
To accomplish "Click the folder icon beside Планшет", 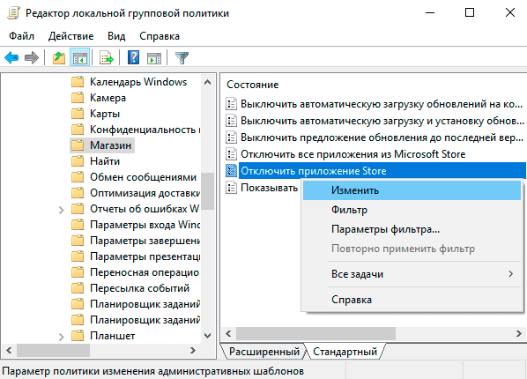I will pos(78,336).
